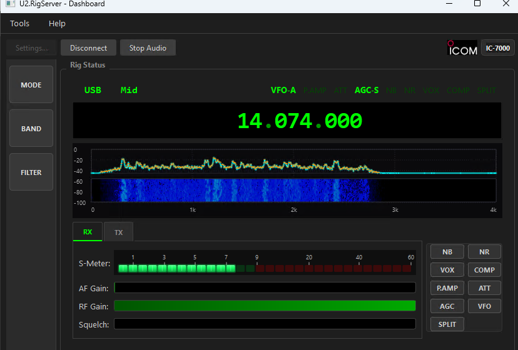The height and width of the screenshot is (350, 518).
Task: Click the ICOM logo
Action: [x=462, y=48]
